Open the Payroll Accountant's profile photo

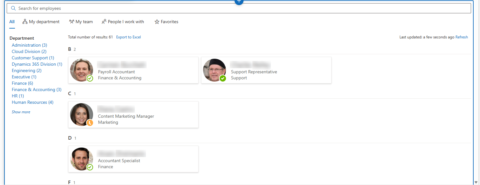82,70
